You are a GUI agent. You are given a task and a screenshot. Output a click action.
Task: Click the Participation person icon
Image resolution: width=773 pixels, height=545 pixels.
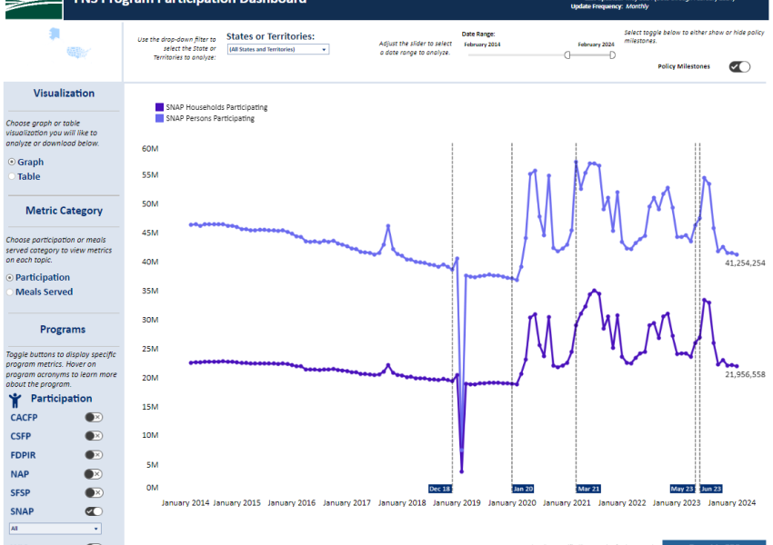point(15,401)
